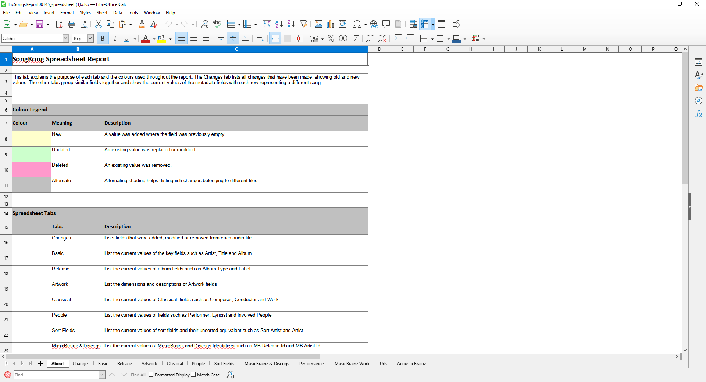Expand Borders dropdown arrow
Viewport: 706px width, 382px height.
432,39
